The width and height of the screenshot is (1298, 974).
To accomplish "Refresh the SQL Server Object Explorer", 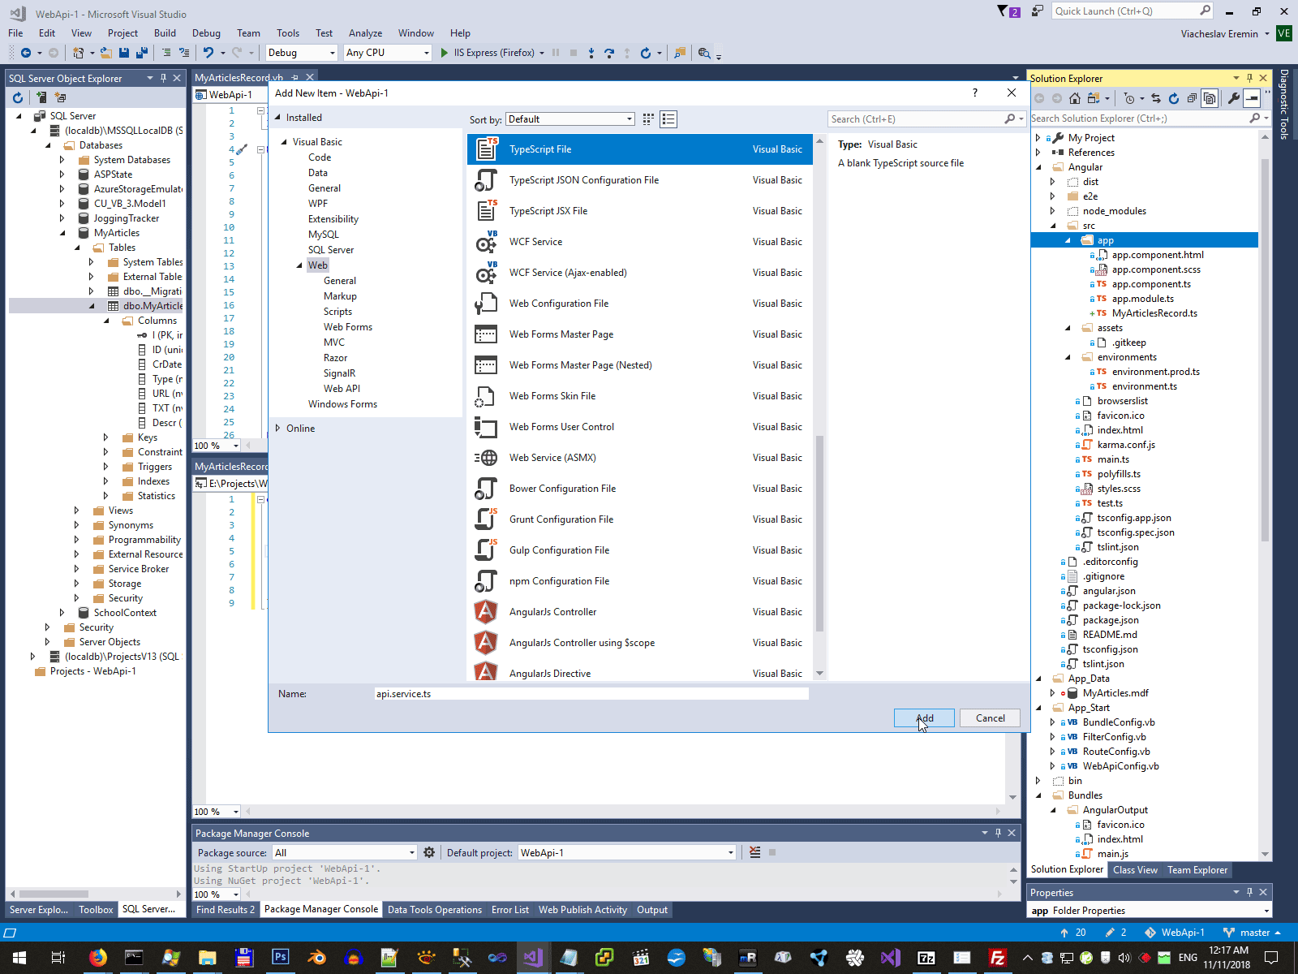I will 18,97.
